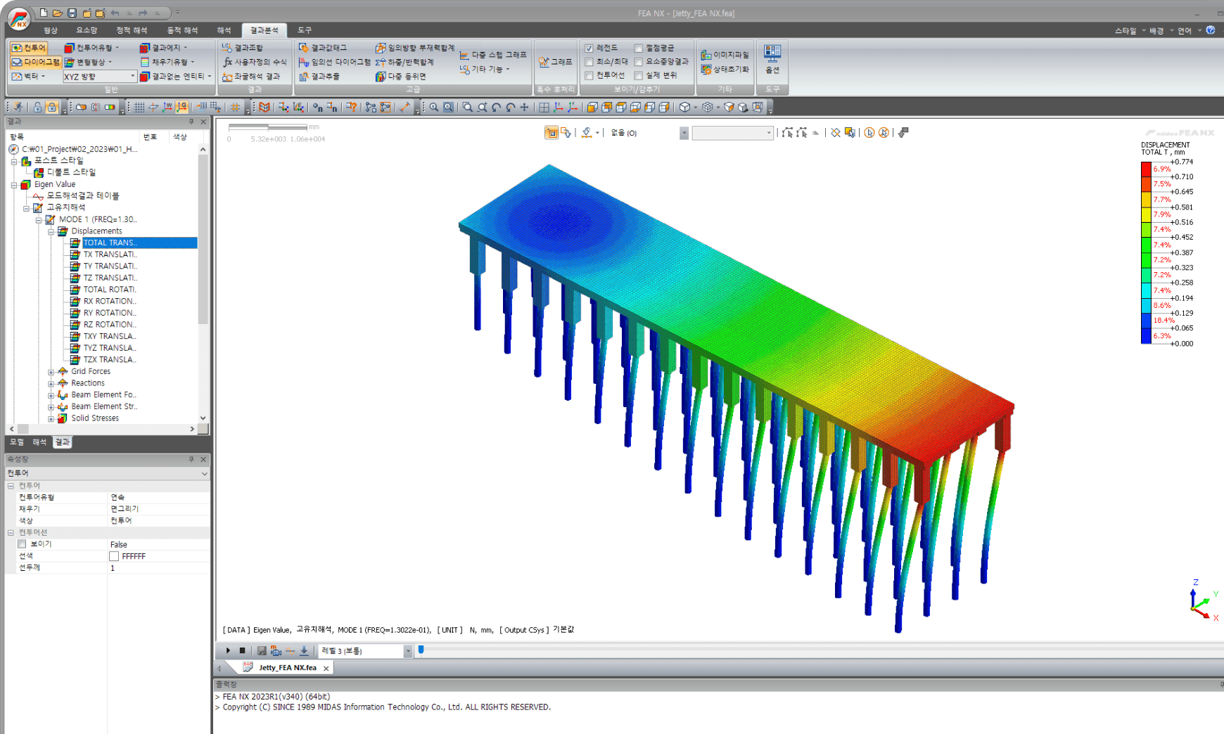Click the save animation disk icon
This screenshot has width=1224, height=734.
click(262, 651)
